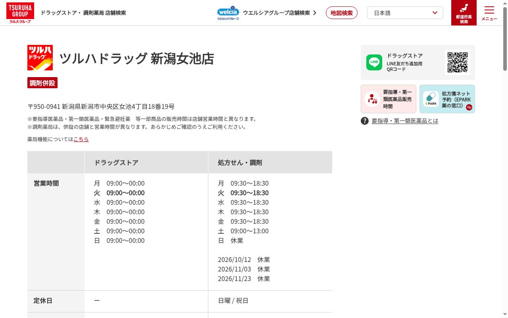Click the EPARK chat bubble badge icon
508x318 pixels.
click(x=469, y=107)
